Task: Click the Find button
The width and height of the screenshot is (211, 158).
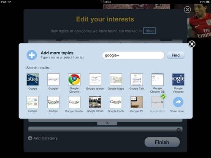Action: point(176,55)
